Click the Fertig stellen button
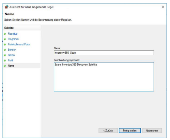 point(129,130)
